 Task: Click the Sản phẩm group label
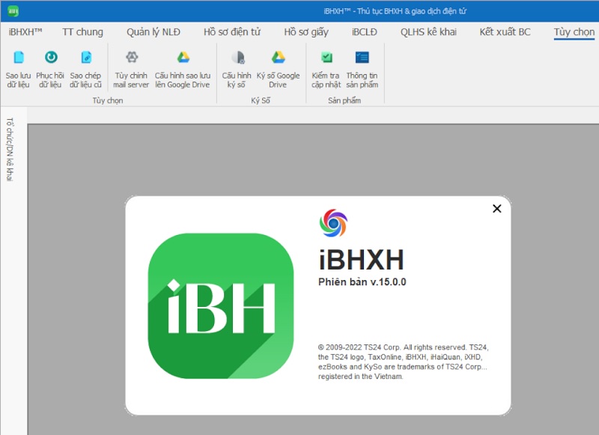coord(344,100)
